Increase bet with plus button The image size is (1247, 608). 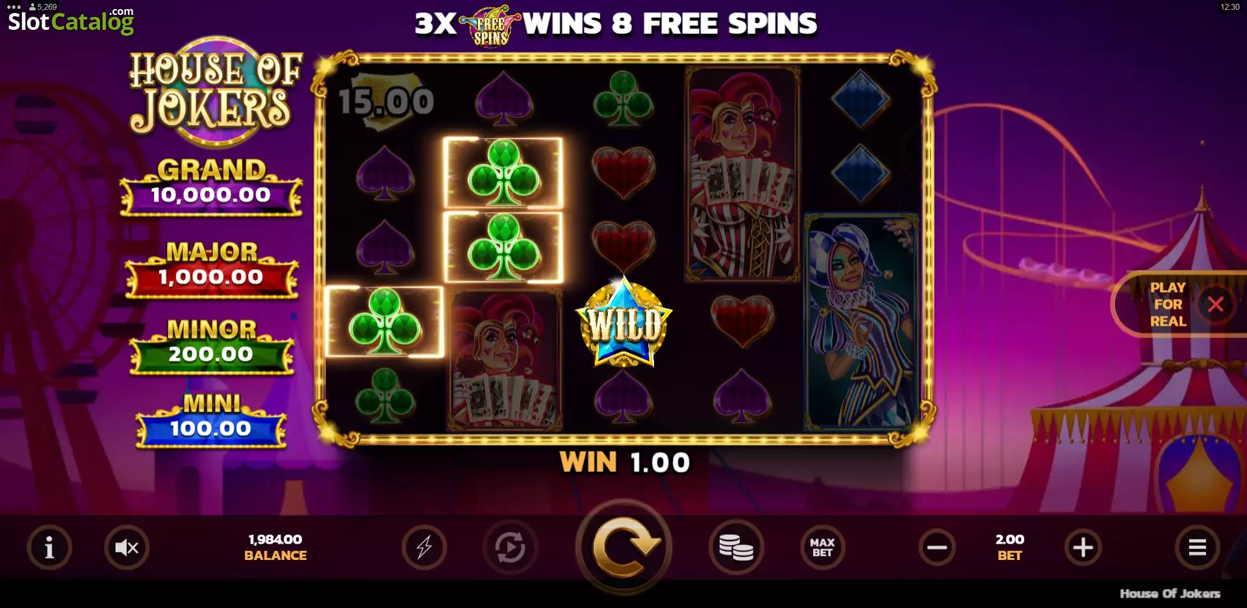[1083, 548]
